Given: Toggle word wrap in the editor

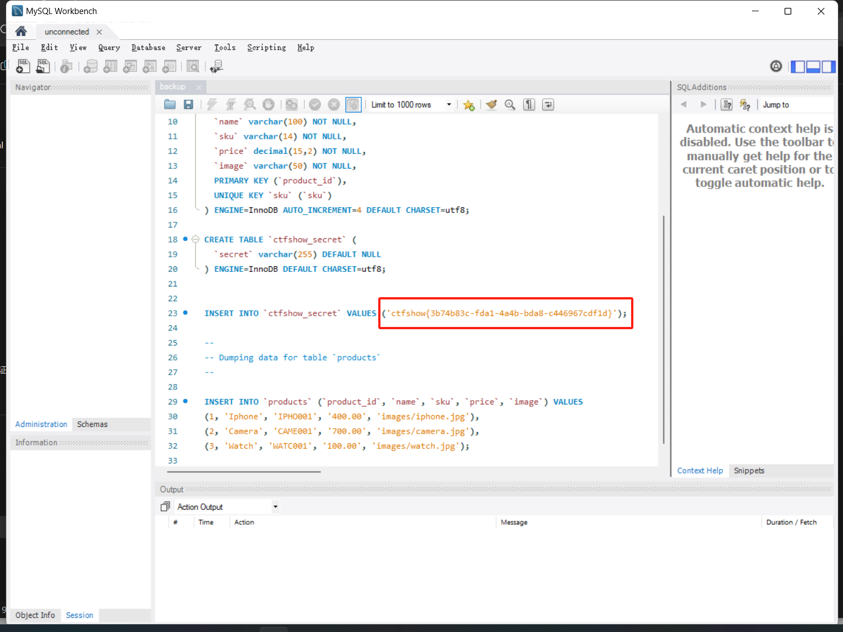Looking at the screenshot, I should 548,104.
